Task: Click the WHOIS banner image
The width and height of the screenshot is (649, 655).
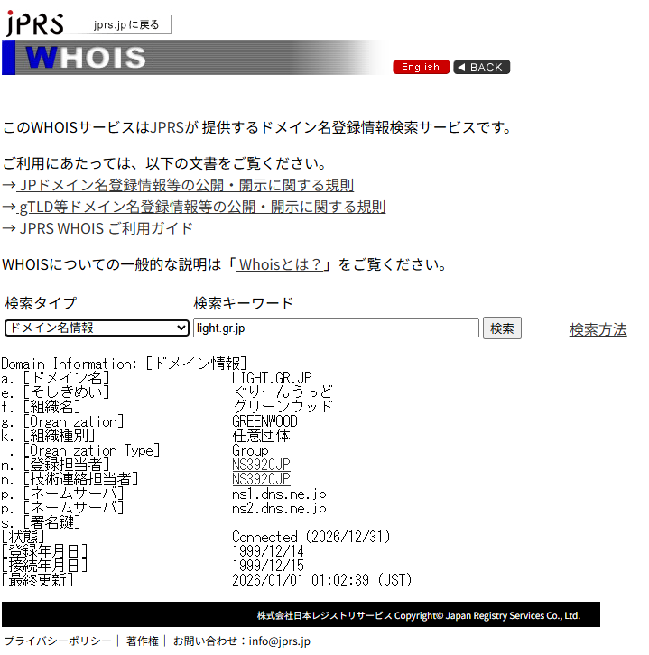Action: pyautogui.click(x=192, y=57)
